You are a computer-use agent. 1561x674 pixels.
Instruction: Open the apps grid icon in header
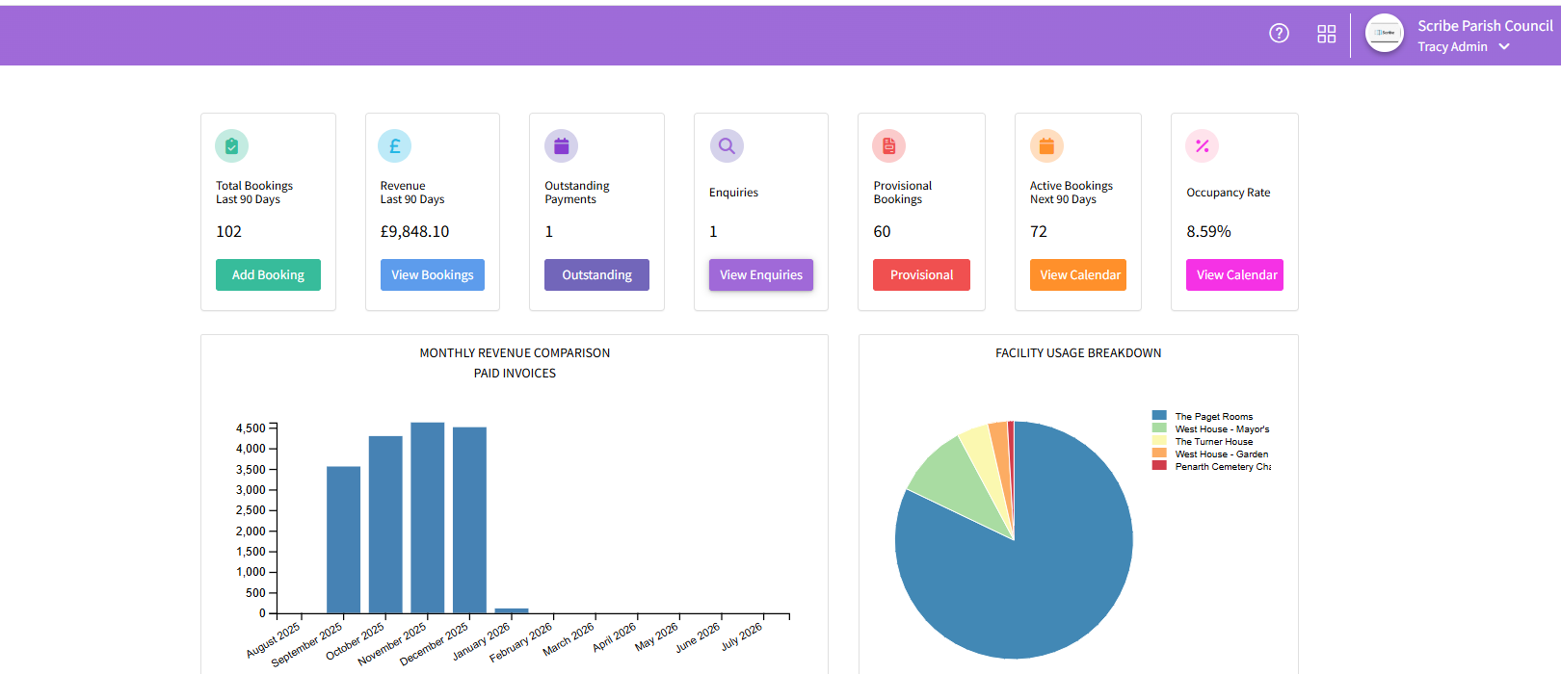1327,34
